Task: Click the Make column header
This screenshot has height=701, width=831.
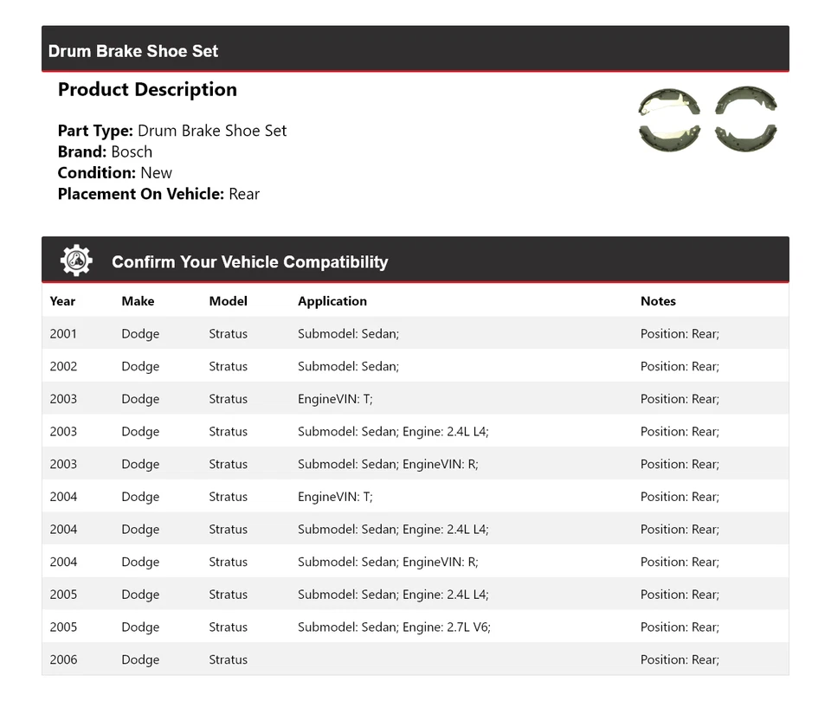Action: point(138,301)
